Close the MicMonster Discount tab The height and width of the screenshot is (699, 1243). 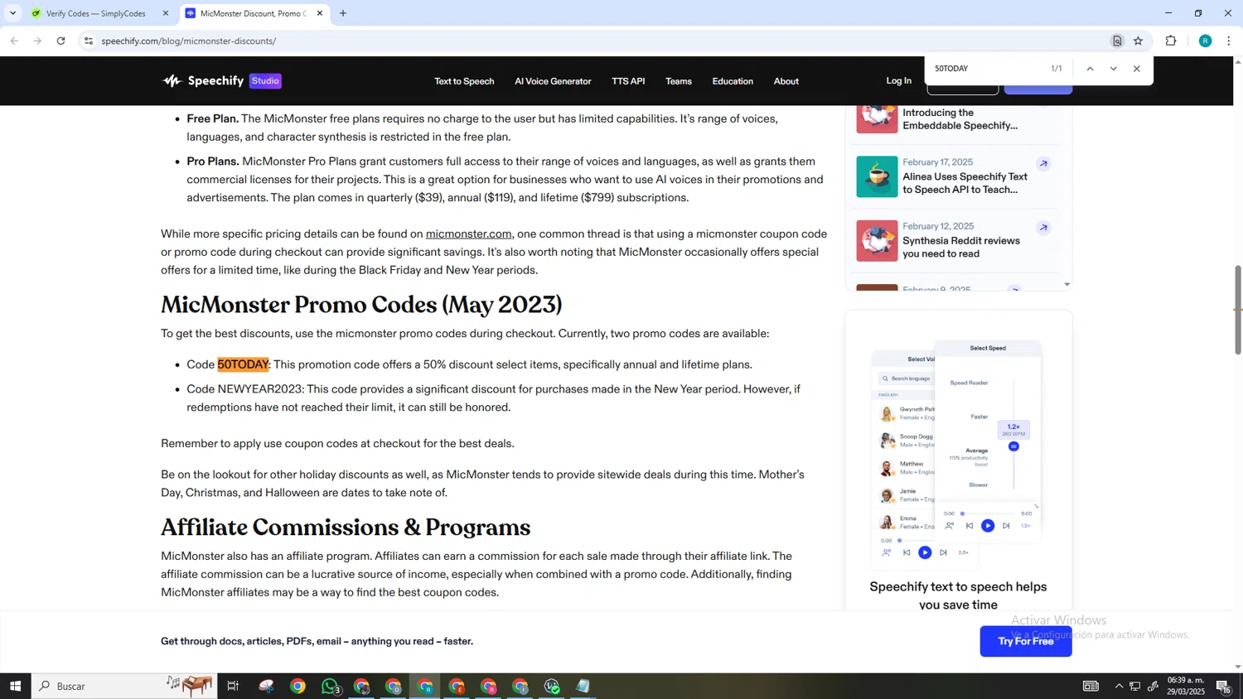pyautogui.click(x=320, y=13)
